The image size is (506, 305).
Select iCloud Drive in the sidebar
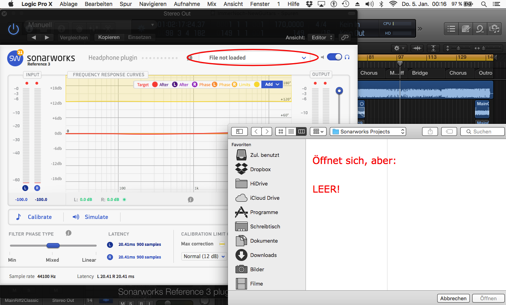click(257, 198)
